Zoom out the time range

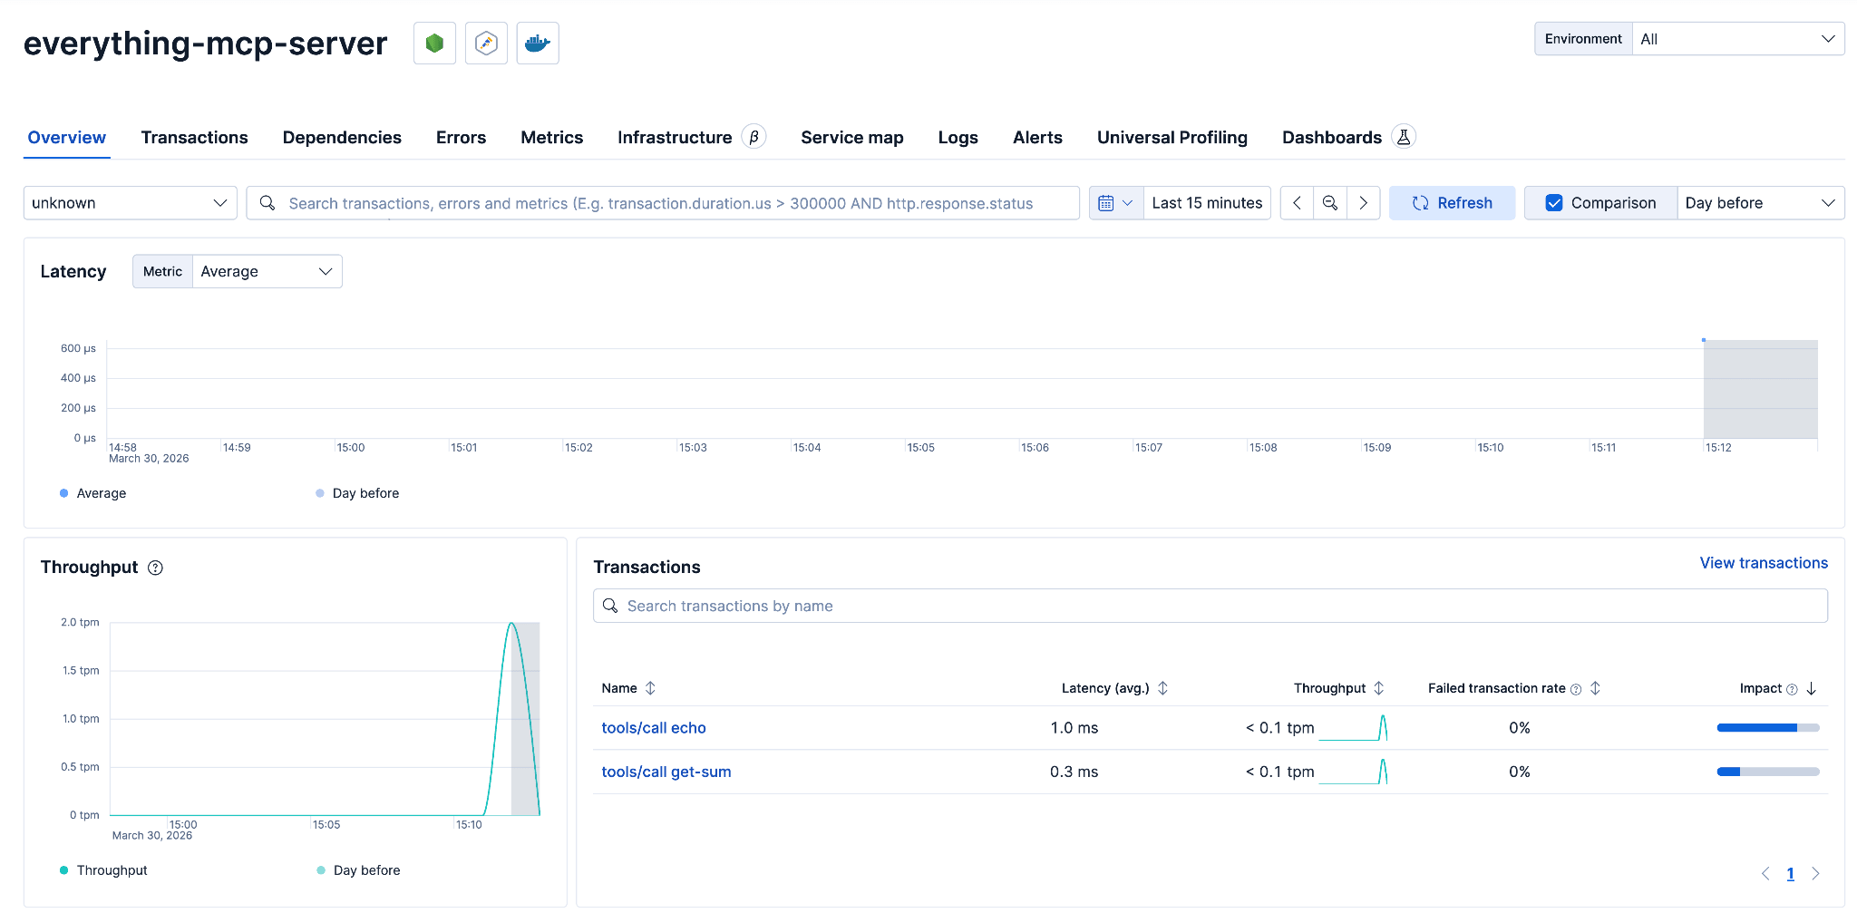[x=1330, y=203]
